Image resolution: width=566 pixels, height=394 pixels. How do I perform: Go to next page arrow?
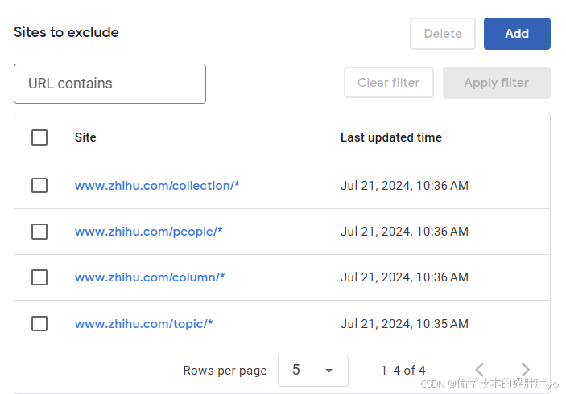pos(526,370)
